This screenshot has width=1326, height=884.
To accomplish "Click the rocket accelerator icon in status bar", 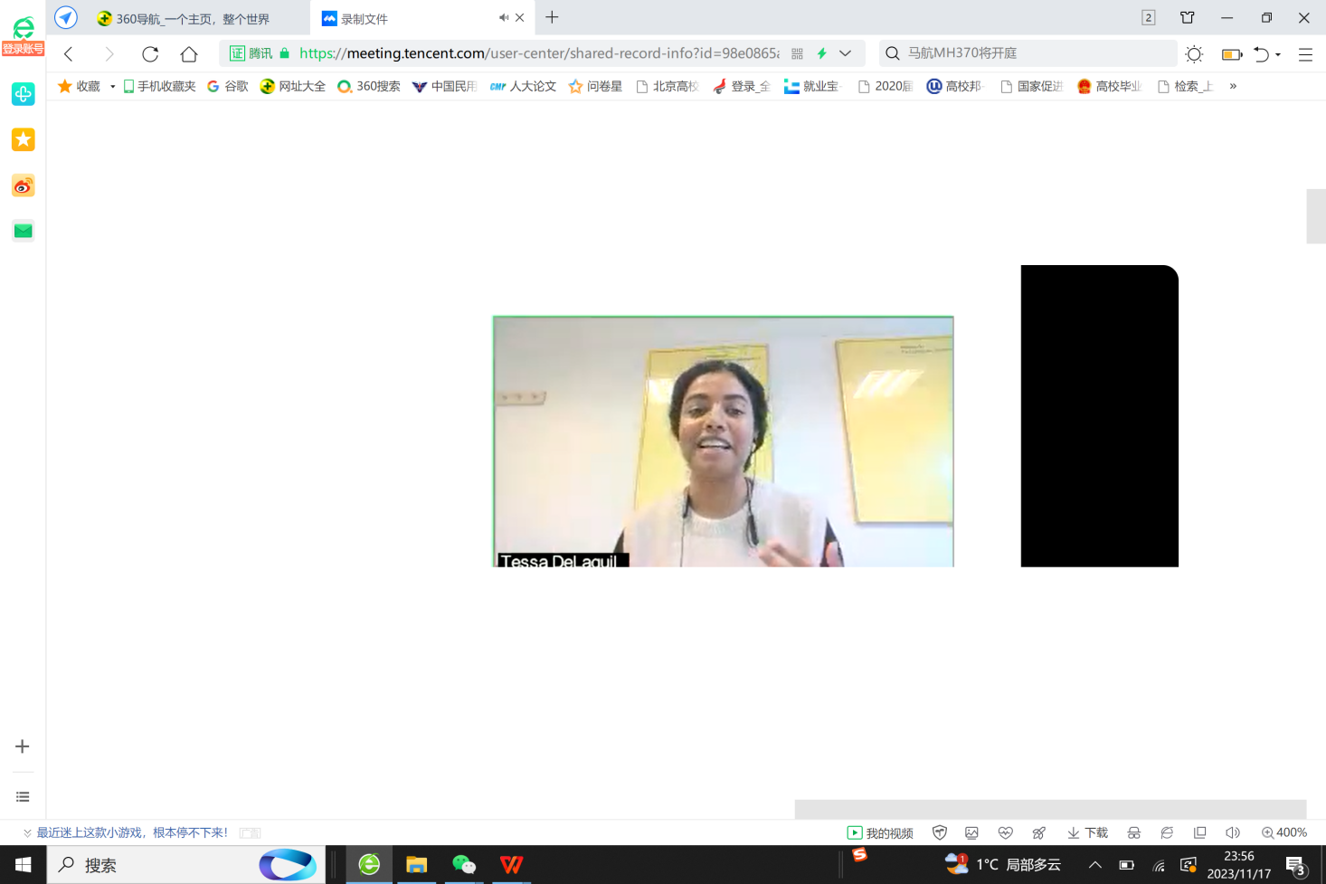I will pos(1039,832).
